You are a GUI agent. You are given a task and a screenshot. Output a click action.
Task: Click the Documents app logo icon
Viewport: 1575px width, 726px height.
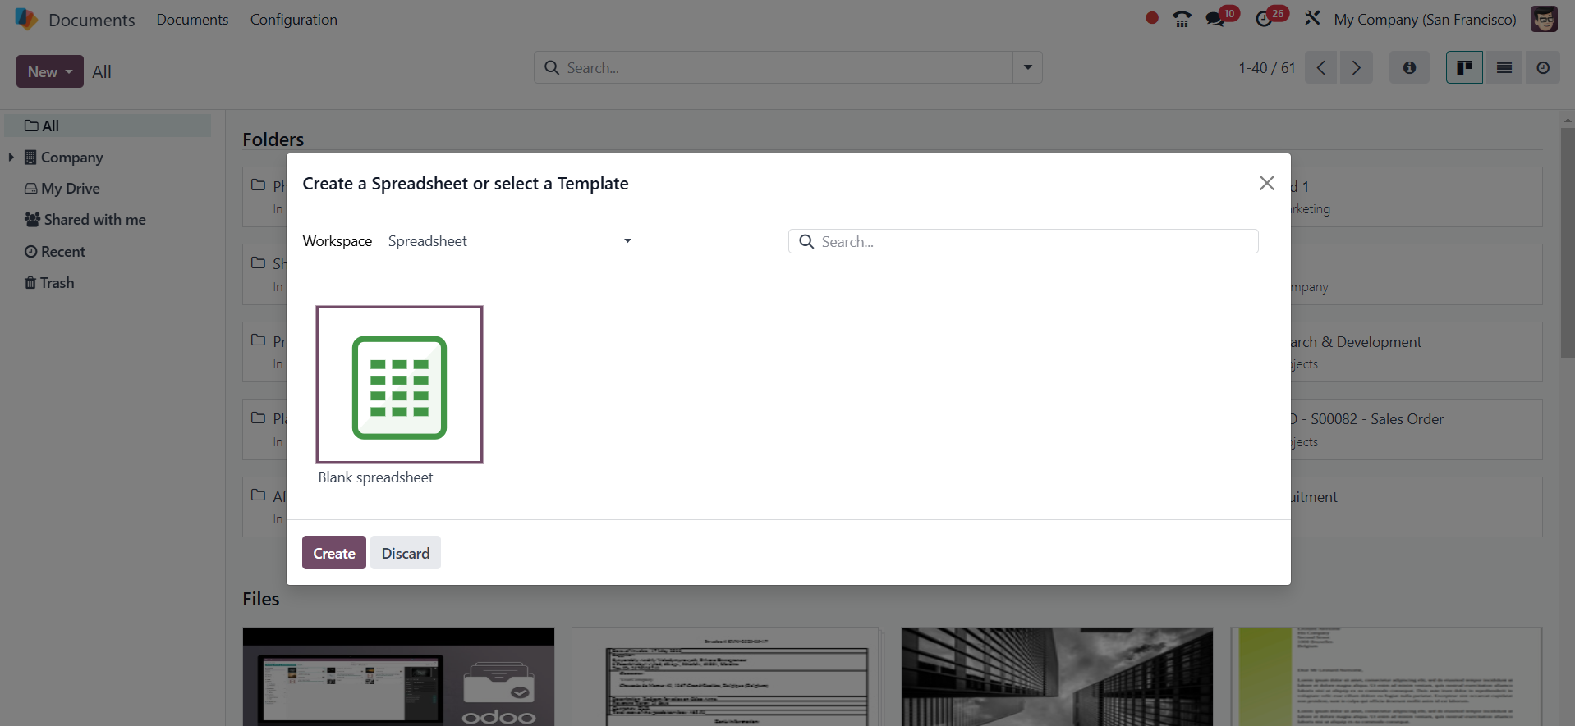point(26,19)
